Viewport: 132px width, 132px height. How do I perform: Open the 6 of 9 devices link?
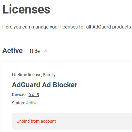click(34, 94)
